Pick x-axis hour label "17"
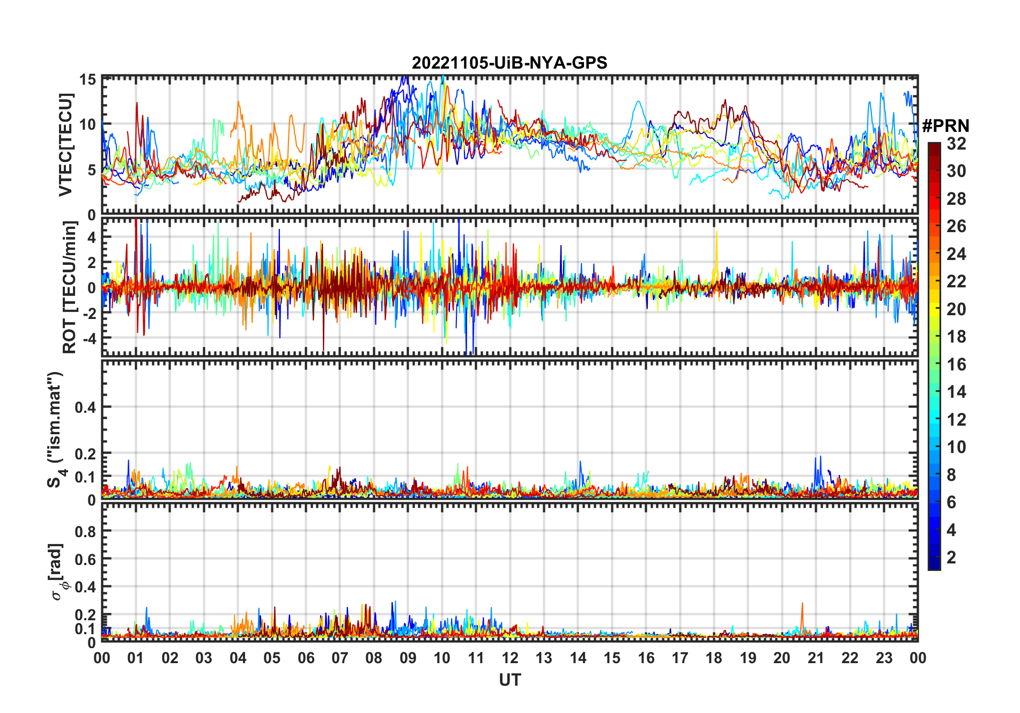Viewport: 1020px width, 713px height. (x=680, y=658)
